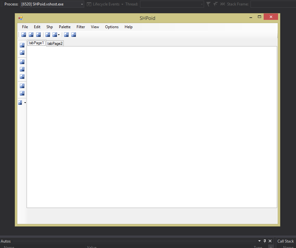Select the tabPage1 tab
296x248 pixels.
click(37, 43)
